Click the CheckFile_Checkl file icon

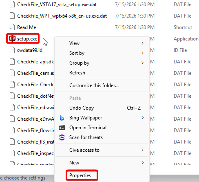click(x=12, y=84)
